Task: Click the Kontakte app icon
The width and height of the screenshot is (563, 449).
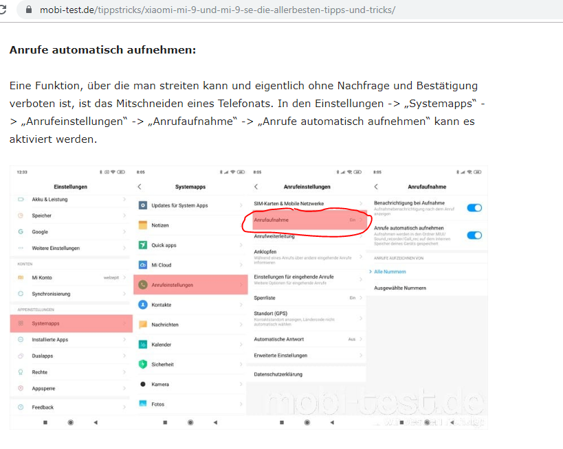Action: (x=143, y=304)
